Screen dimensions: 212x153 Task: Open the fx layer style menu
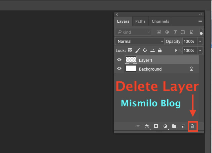pyautogui.click(x=147, y=126)
